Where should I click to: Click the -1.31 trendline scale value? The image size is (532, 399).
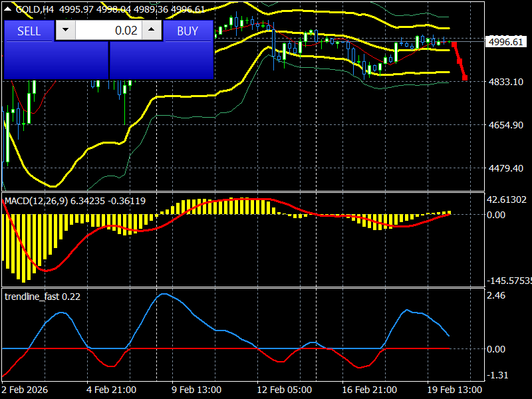click(x=497, y=375)
